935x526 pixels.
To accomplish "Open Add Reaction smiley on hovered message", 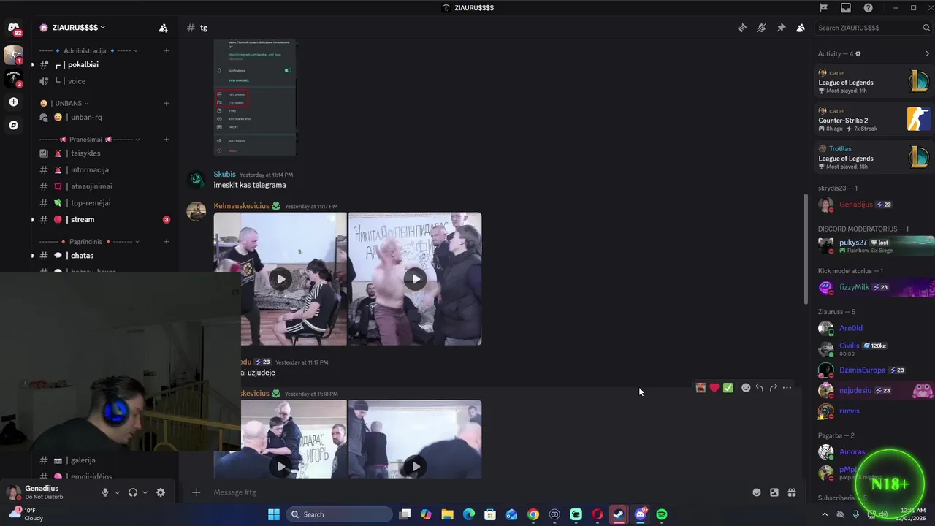I will tap(746, 388).
